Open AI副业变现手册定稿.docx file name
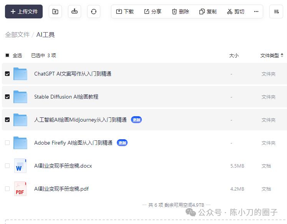Screen dimensions: 287x224 63,166
